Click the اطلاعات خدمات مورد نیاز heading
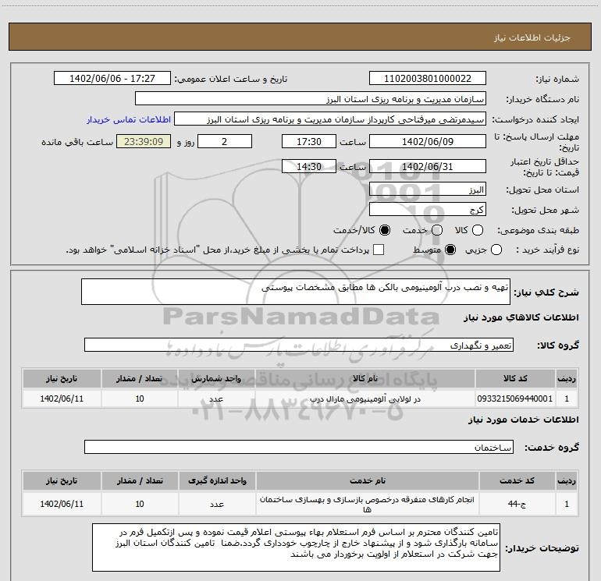 pos(523,420)
